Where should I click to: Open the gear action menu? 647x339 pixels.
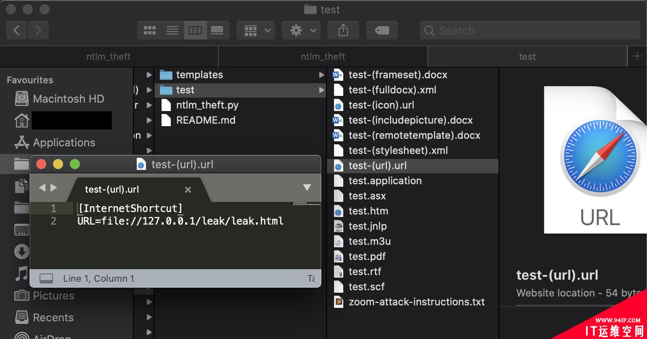[x=301, y=30]
